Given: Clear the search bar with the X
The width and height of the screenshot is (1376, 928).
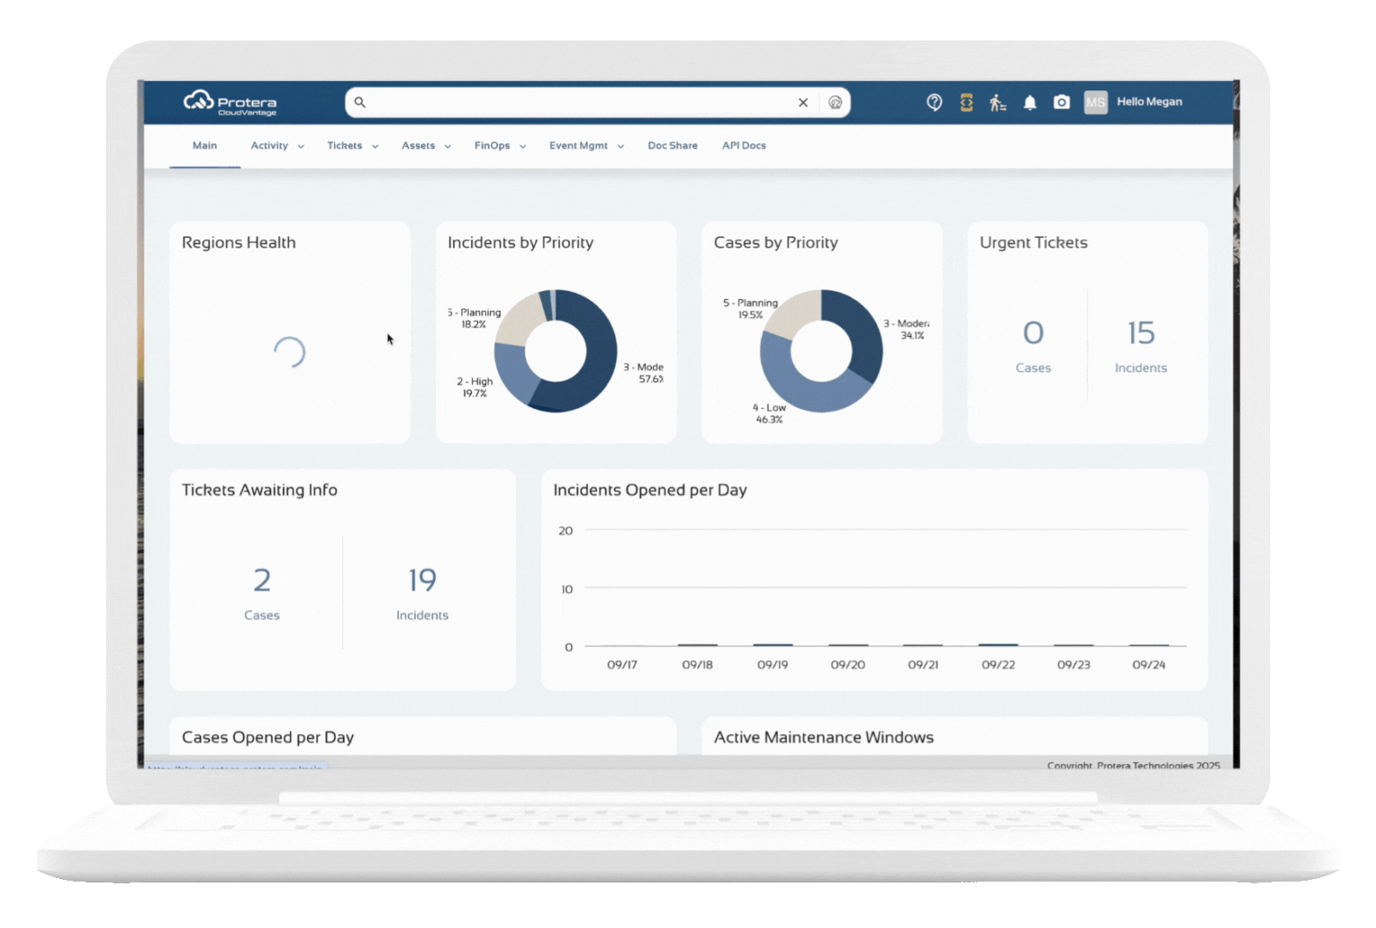Looking at the screenshot, I should coord(803,102).
